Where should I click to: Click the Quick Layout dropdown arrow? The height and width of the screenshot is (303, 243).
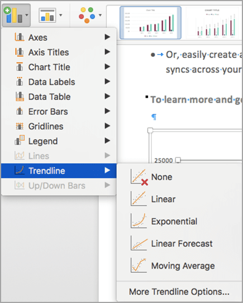click(61, 15)
